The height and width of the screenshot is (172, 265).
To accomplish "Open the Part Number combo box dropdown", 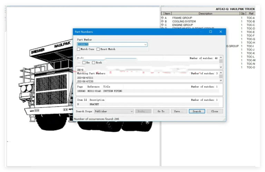I will tap(145, 44).
